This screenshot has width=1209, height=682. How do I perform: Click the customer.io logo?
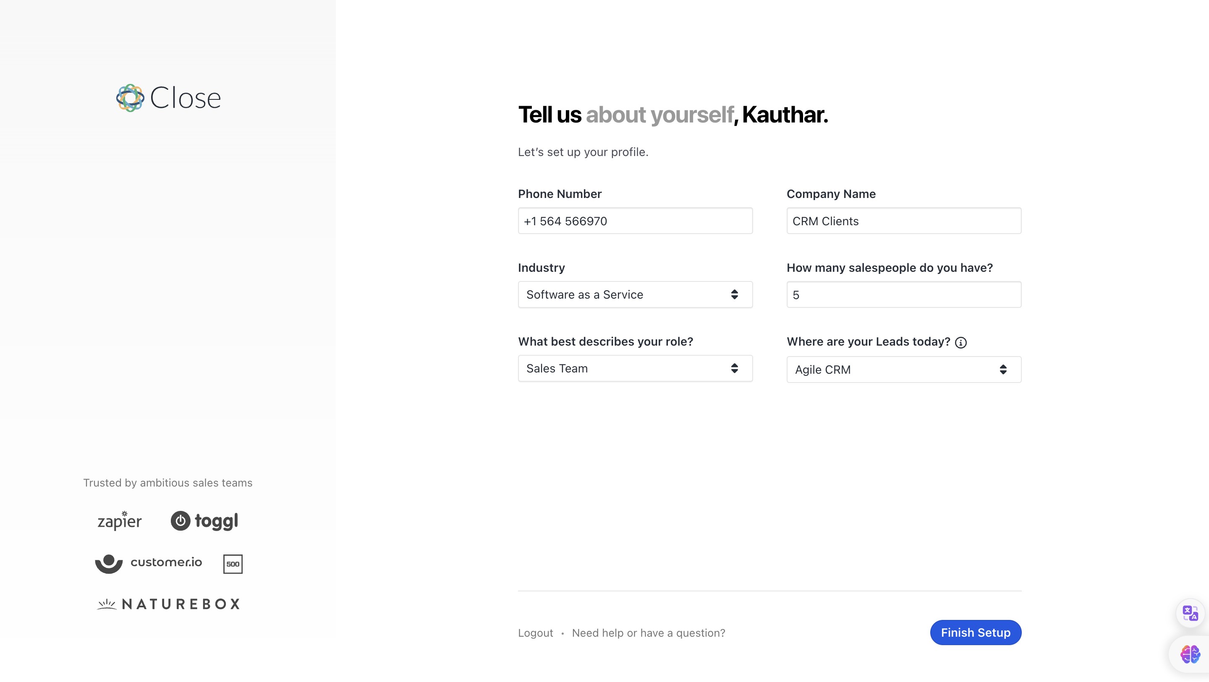pos(148,563)
